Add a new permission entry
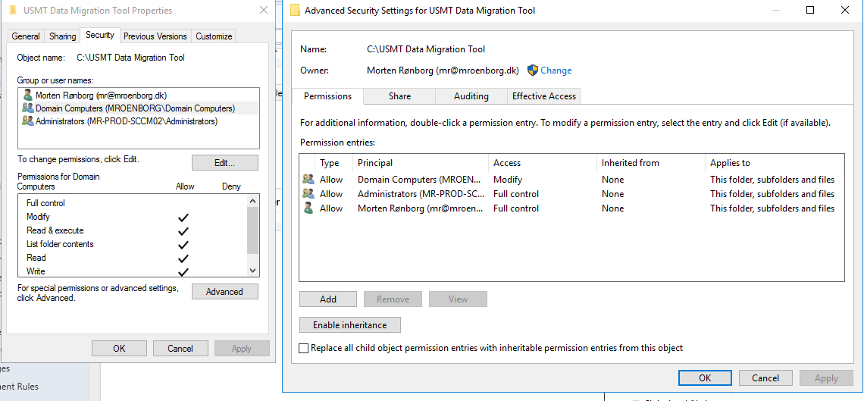This screenshot has width=864, height=401. (x=328, y=299)
